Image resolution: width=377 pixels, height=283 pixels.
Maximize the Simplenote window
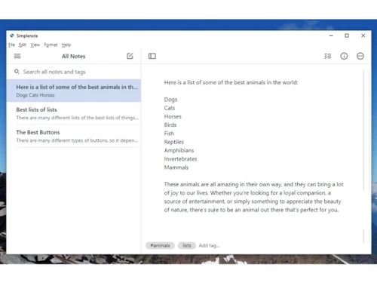pyautogui.click(x=347, y=35)
